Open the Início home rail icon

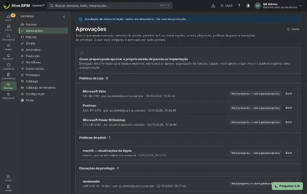(8, 18)
